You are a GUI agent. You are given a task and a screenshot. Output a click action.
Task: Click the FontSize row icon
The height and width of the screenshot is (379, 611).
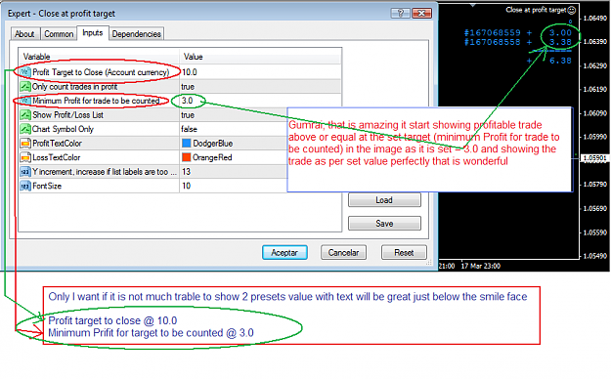(25, 186)
